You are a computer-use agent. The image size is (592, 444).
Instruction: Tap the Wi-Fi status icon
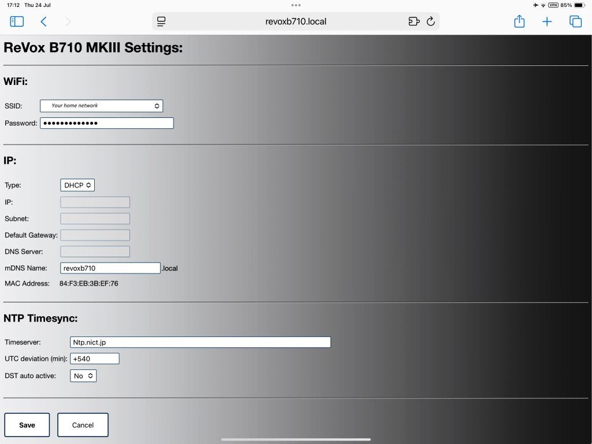(543, 5)
